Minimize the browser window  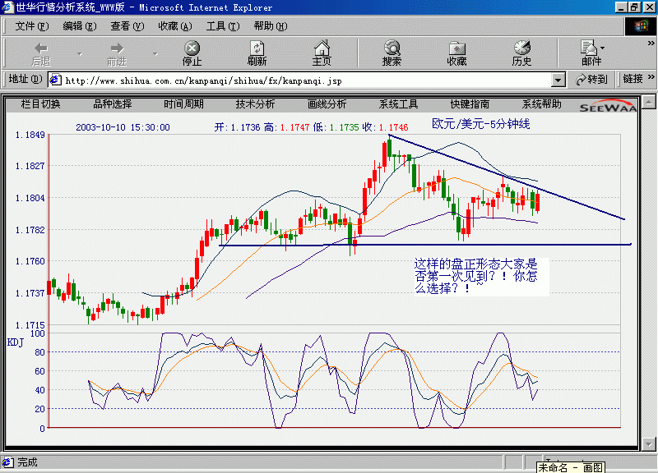point(622,7)
